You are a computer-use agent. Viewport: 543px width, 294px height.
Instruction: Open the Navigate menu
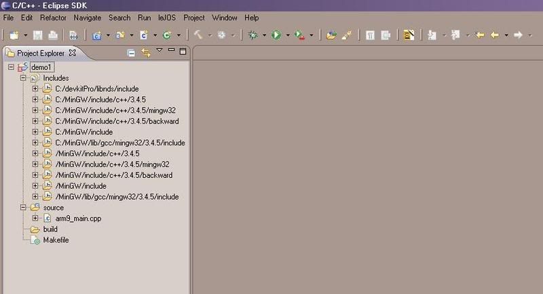[88, 18]
